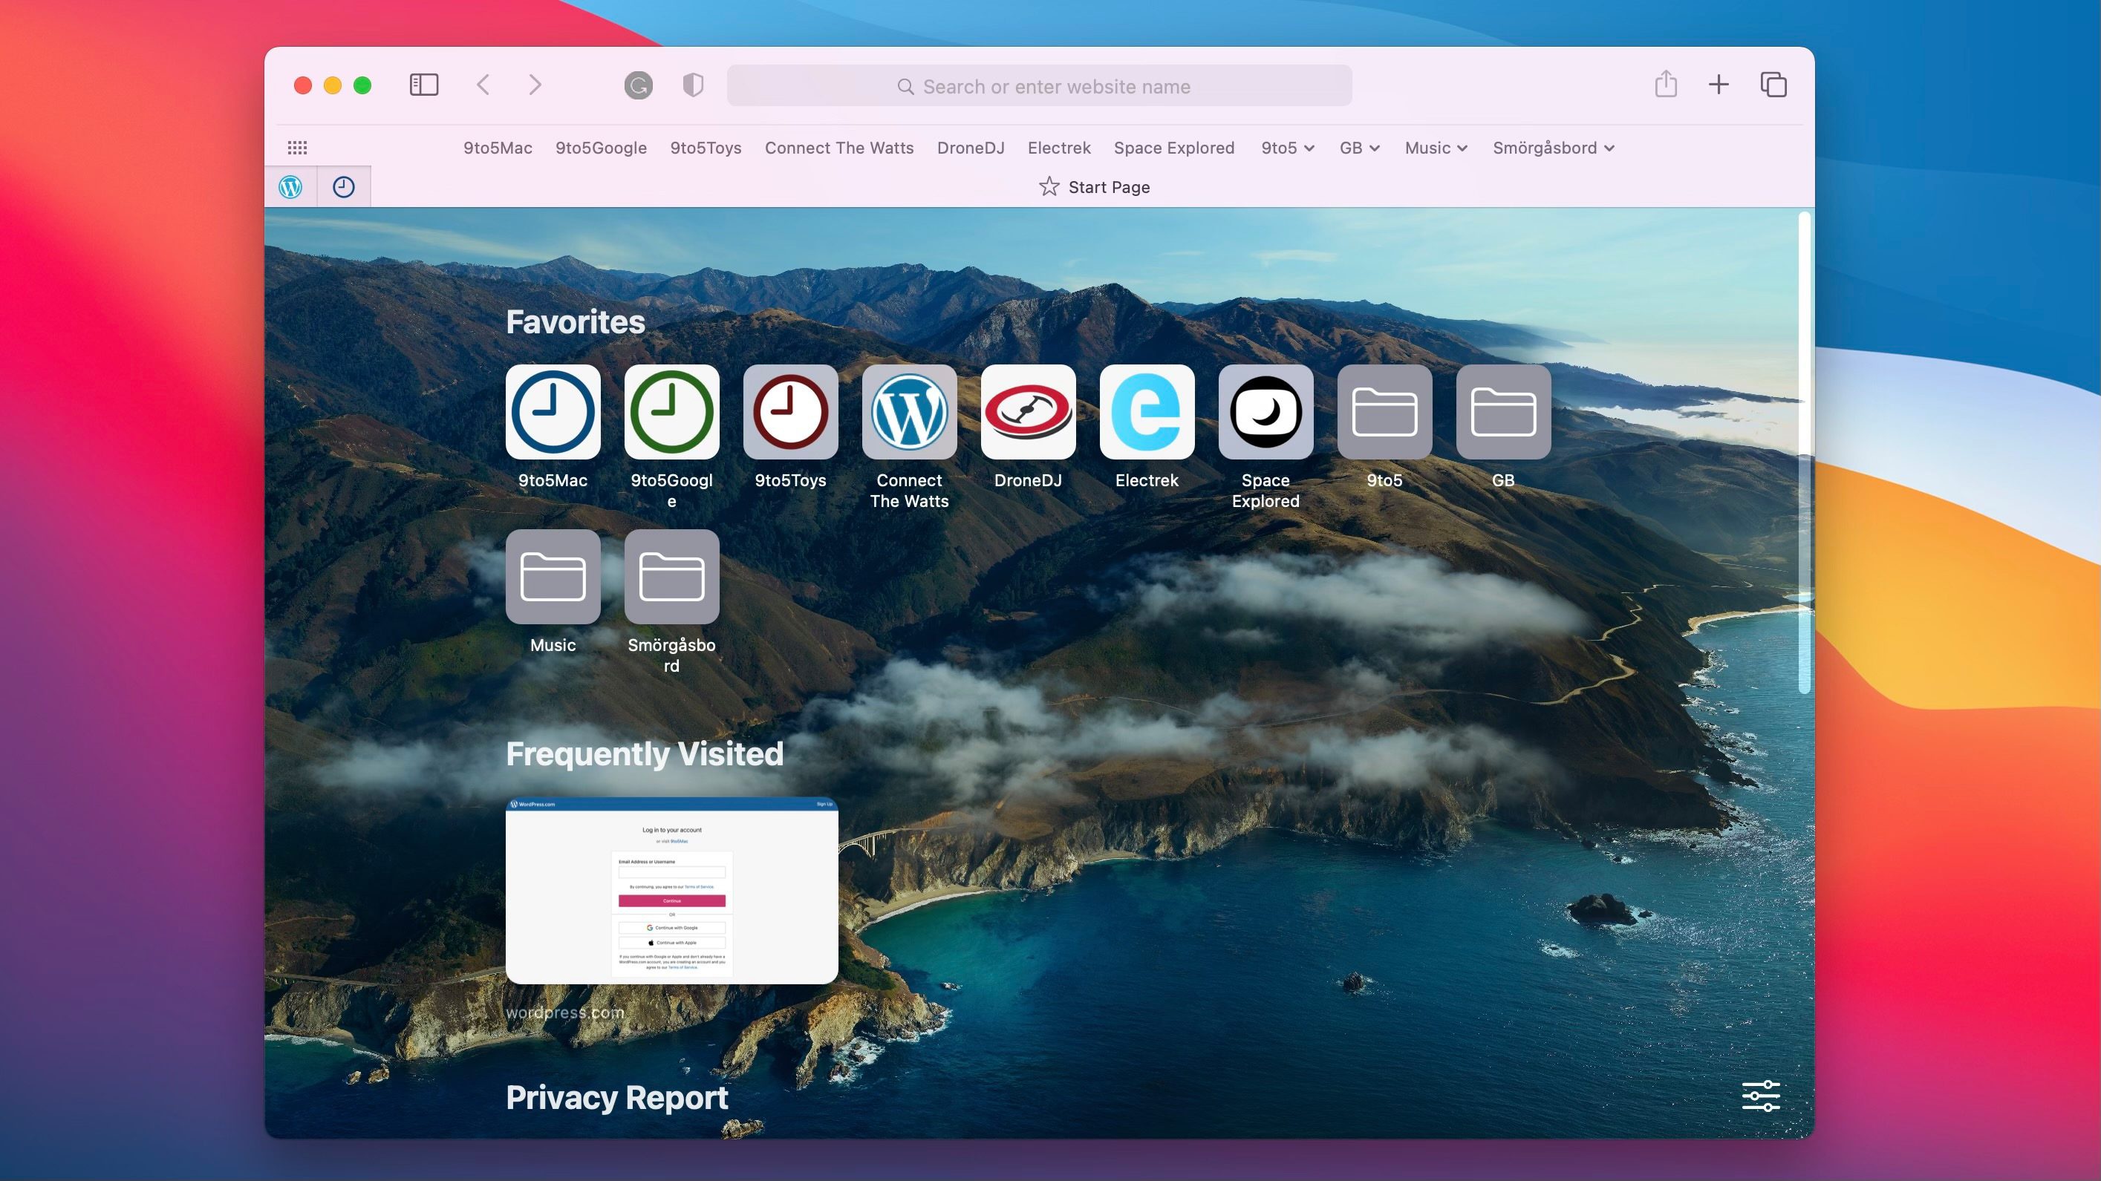This screenshot has height=1181, width=2101.
Task: Click the Grammarly extension icon
Action: tap(638, 85)
